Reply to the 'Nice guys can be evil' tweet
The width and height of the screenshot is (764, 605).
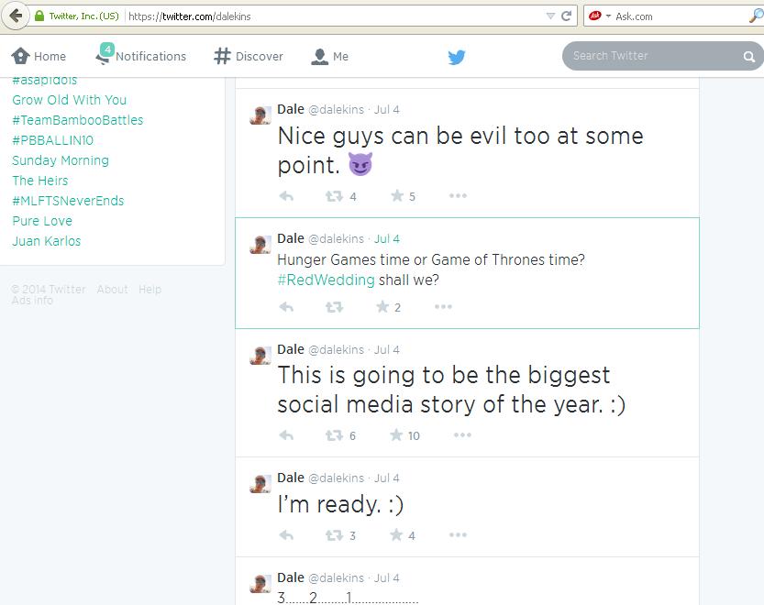(286, 196)
